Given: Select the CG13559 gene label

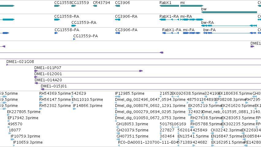Looking at the screenshot, I should (x=80, y=3).
